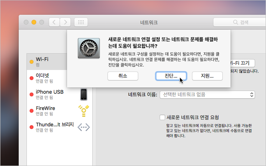This screenshot has width=266, height=166.
Task: Click the 검색 search field
Action: [240, 22]
